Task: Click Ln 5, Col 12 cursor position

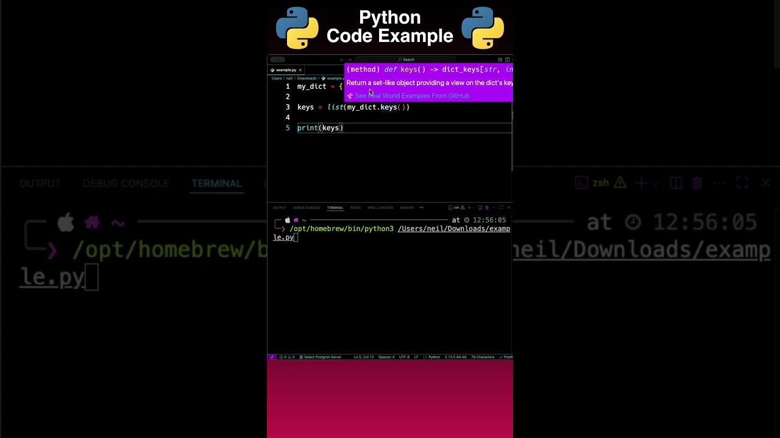Action: [364, 357]
